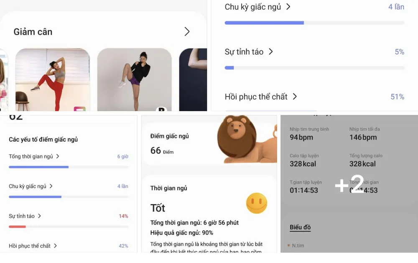Open the red leggings workout video thumbnail
Image resolution: width=418 pixels, height=263 pixels.
coord(53,79)
